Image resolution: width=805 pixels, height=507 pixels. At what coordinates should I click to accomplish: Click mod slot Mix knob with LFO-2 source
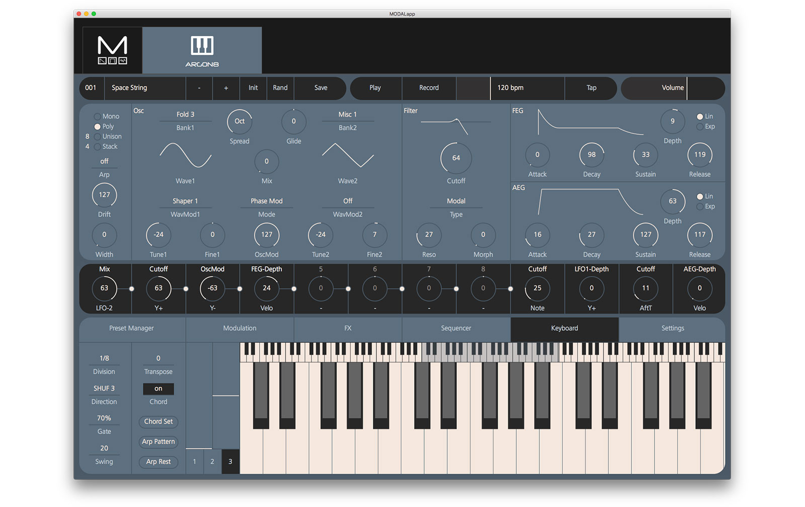tap(104, 288)
